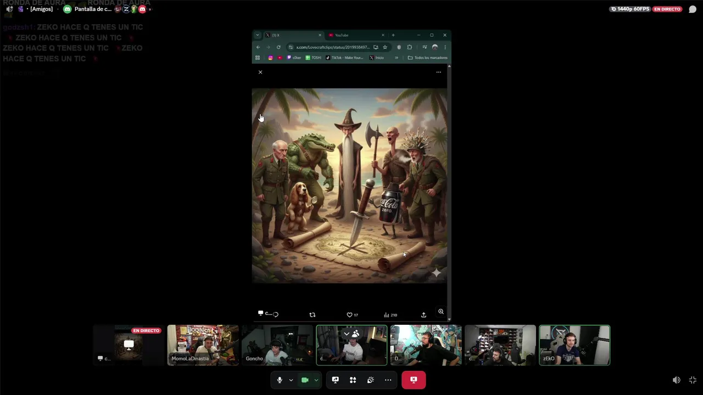
Task: Click the browser window vertical scrollbar
Action: (x=449, y=192)
